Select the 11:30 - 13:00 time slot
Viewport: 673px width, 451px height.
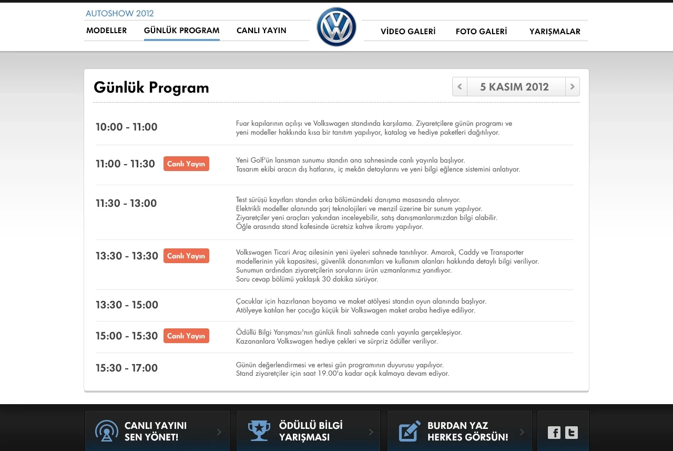pos(126,203)
